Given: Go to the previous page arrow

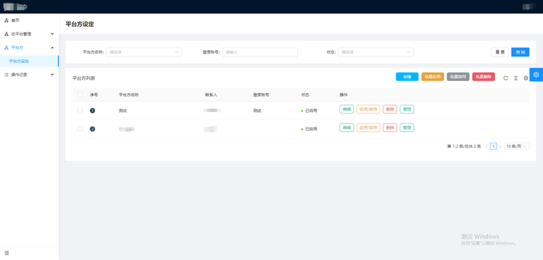Looking at the screenshot, I should pos(487,147).
